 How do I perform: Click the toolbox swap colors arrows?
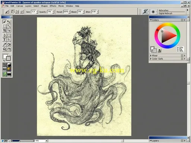(4, 60)
